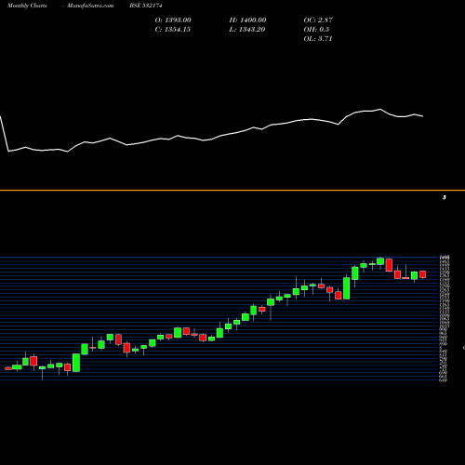This screenshot has height=465, width=465.
Task: Click the 'OH: 0.5' value
Action: [316, 30]
